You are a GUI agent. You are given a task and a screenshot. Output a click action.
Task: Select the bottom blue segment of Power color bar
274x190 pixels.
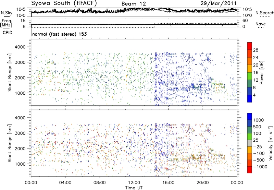(250, 98)
